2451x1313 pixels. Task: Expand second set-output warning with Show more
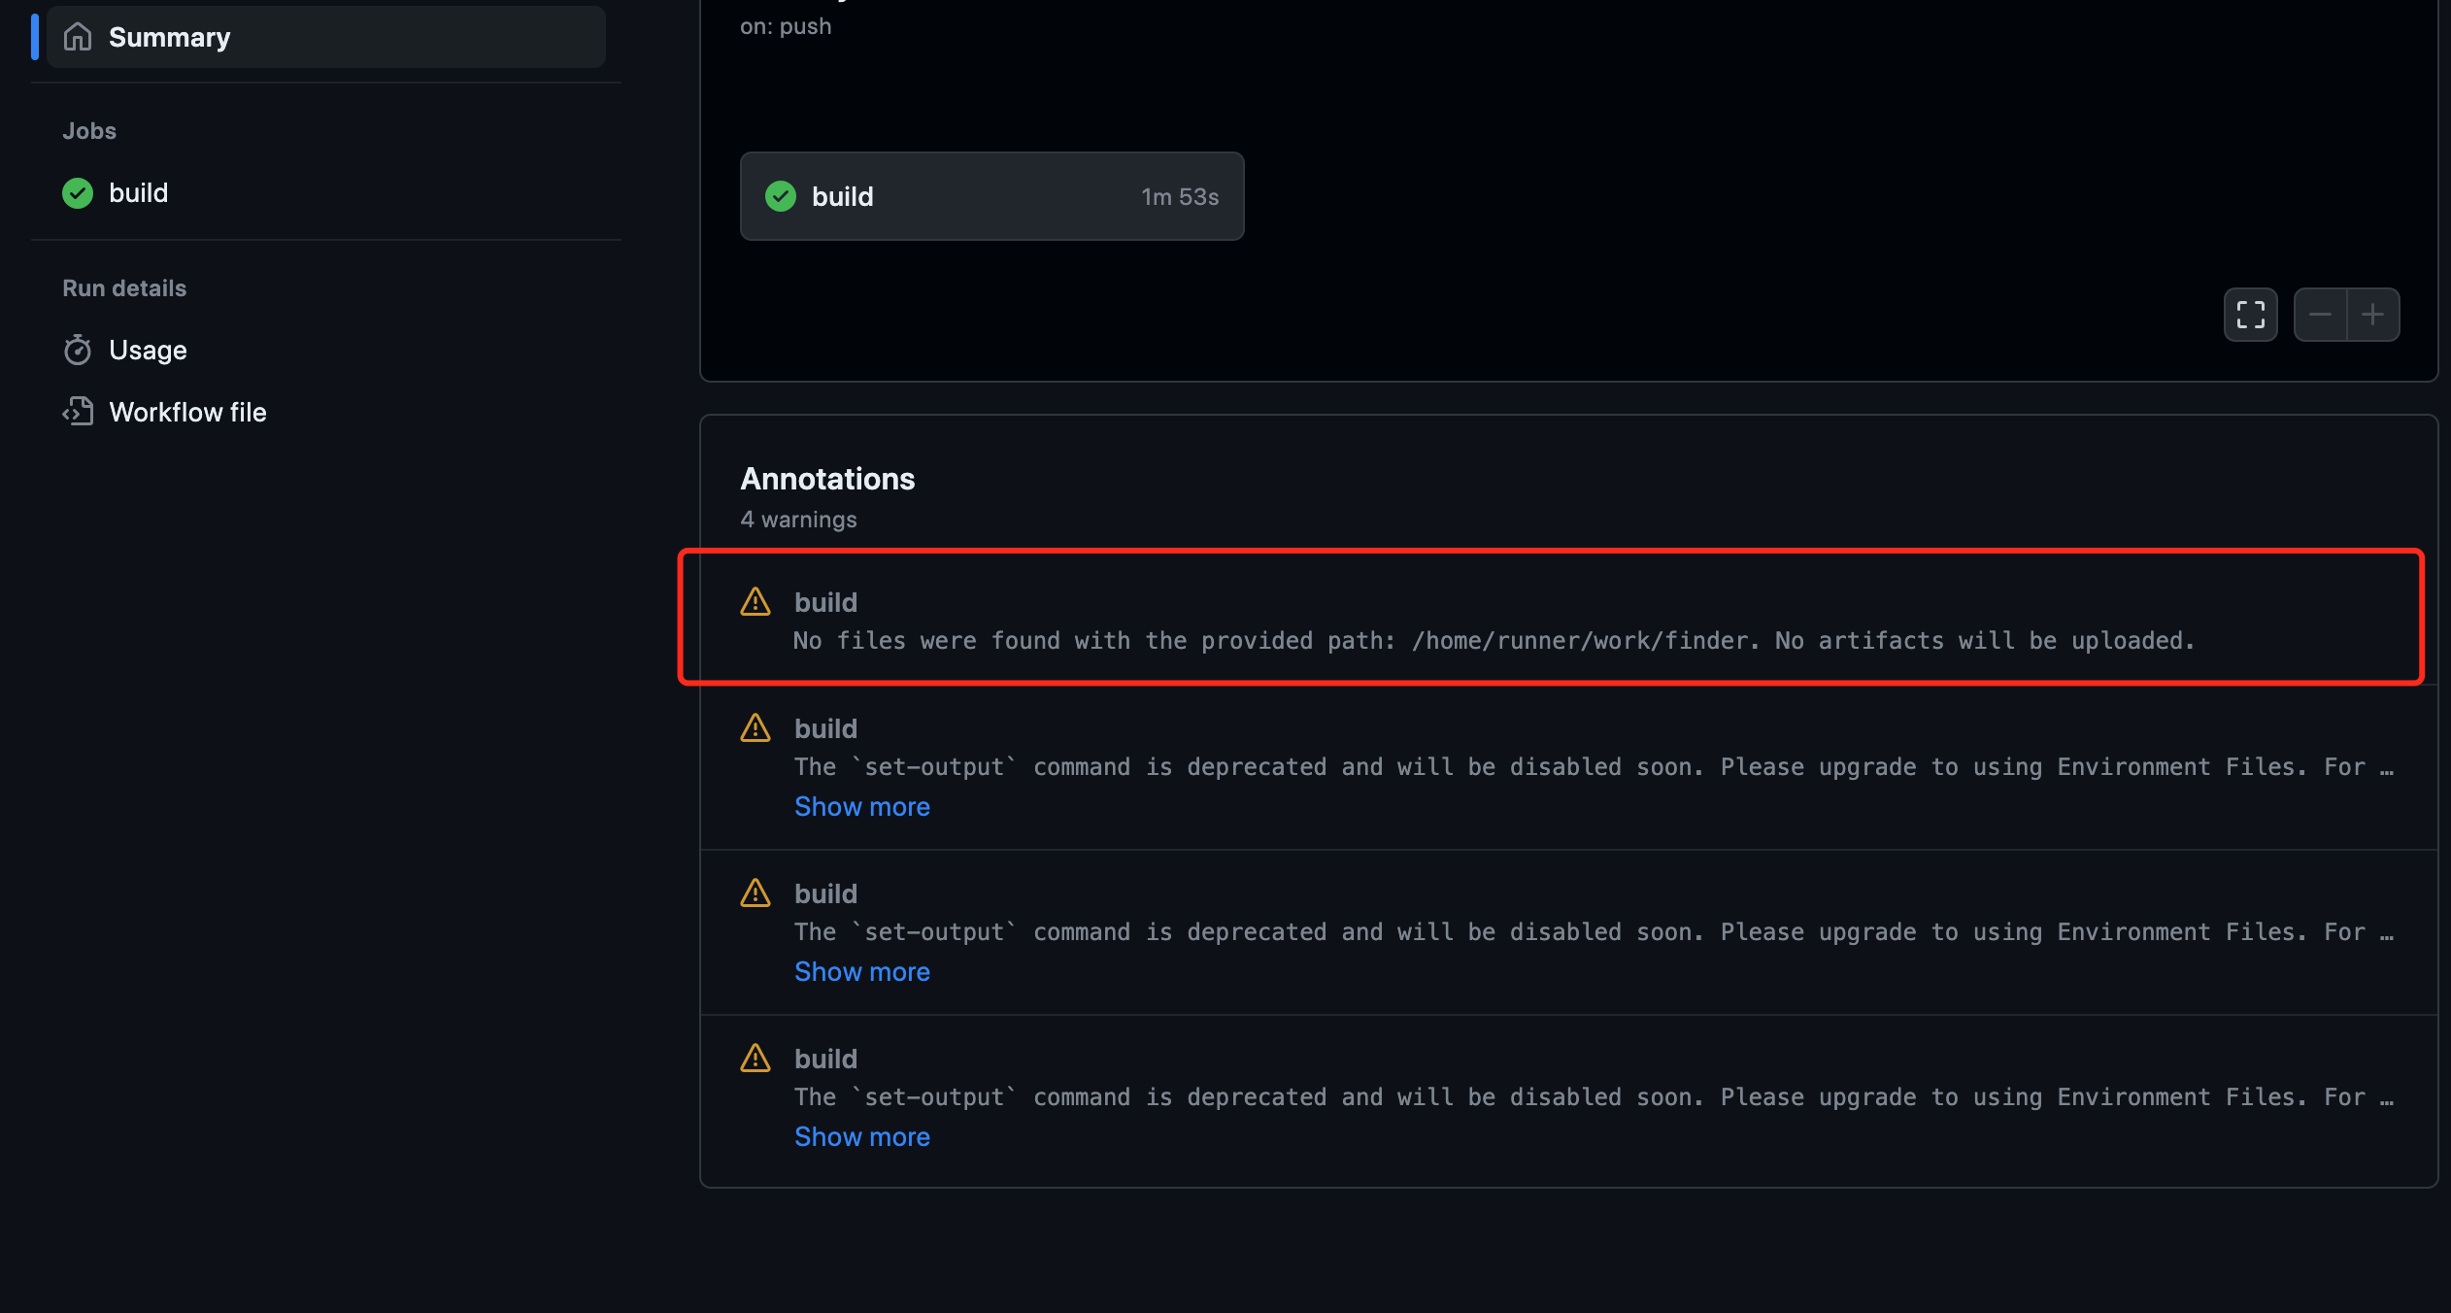click(x=861, y=972)
